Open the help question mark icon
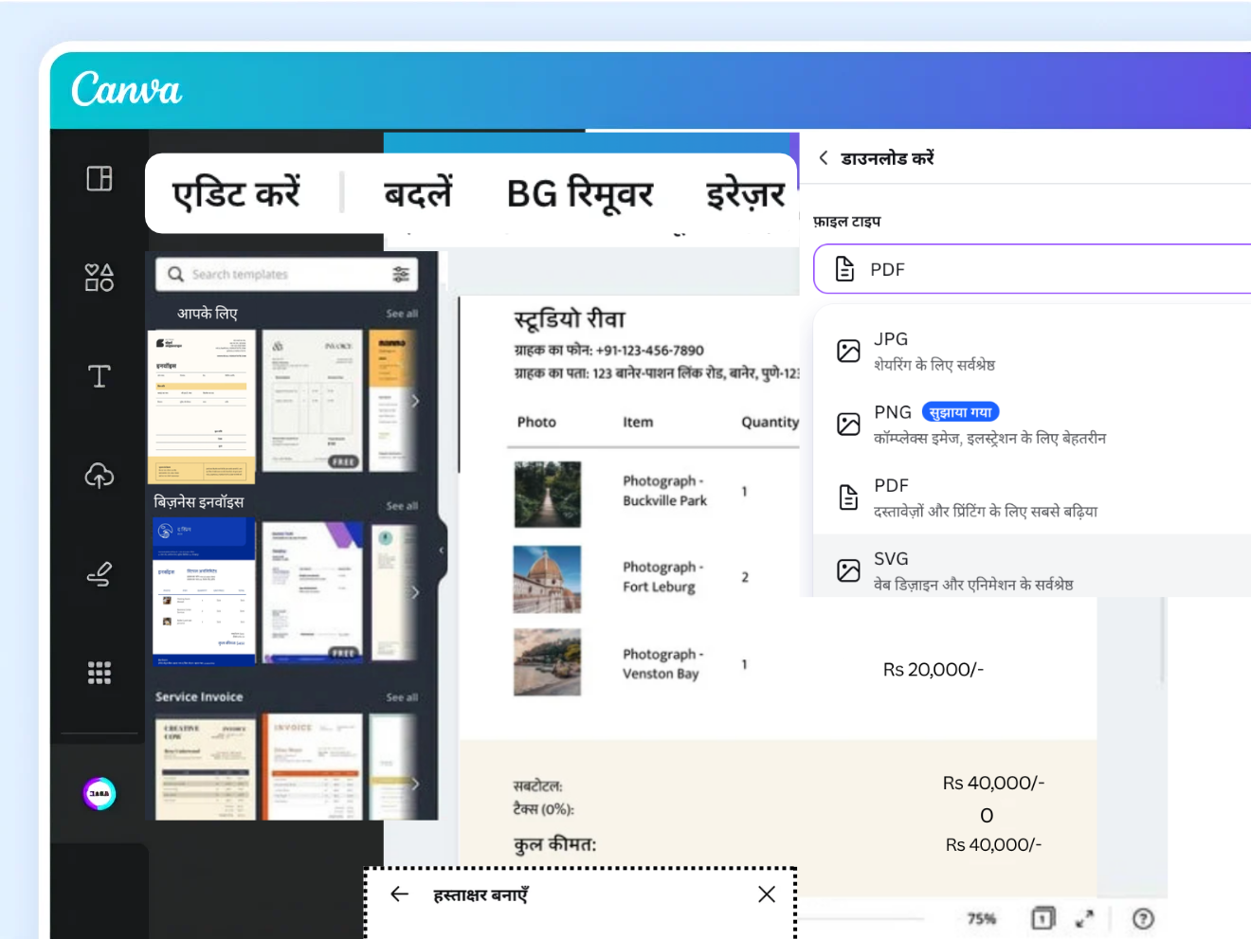Viewport: 1251px width, 939px height. [1144, 918]
